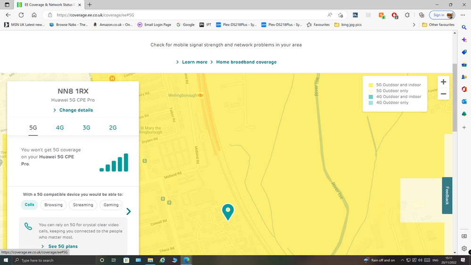Show more usage options with the arrow
Screen dimensions: 471x265
tap(129, 212)
